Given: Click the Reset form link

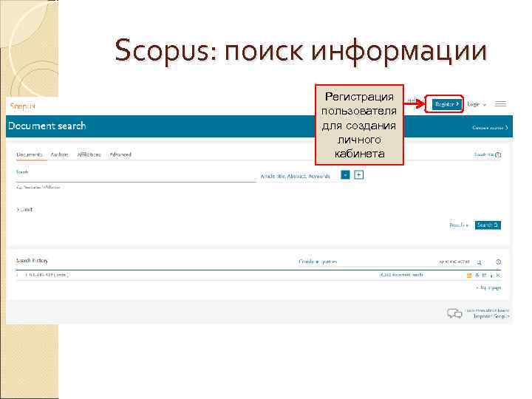Looking at the screenshot, I should click(459, 225).
